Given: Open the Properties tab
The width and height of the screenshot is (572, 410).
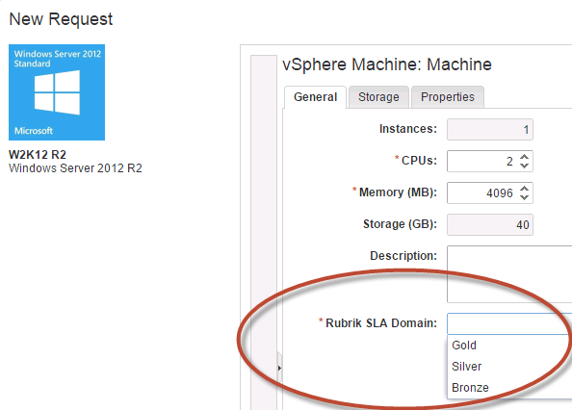Looking at the screenshot, I should 448,97.
